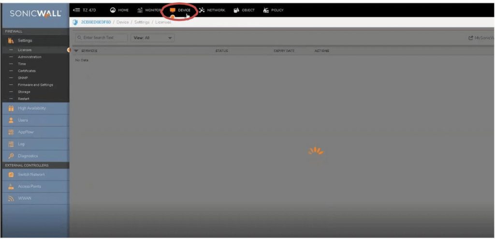The width and height of the screenshot is (495, 239).
Task: Click serial number 2CB8ED8EDF80 breadcrumb link
Action: [x=96, y=22]
